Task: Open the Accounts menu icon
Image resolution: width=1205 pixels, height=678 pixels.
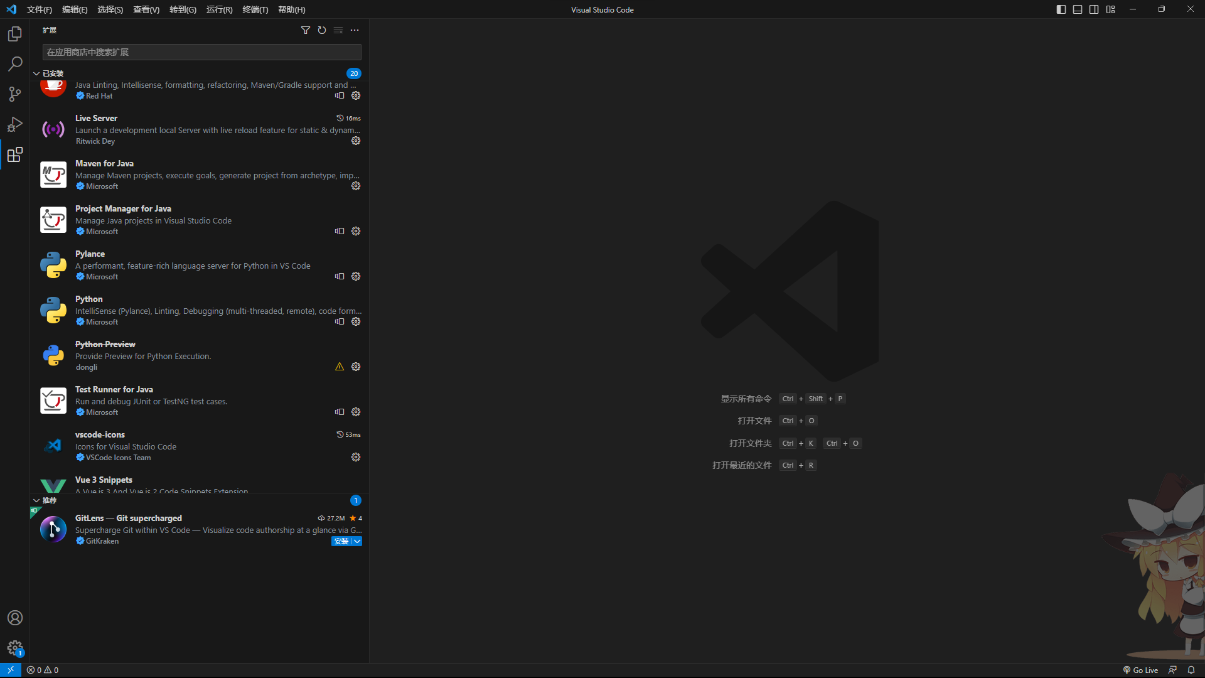Action: [15, 618]
